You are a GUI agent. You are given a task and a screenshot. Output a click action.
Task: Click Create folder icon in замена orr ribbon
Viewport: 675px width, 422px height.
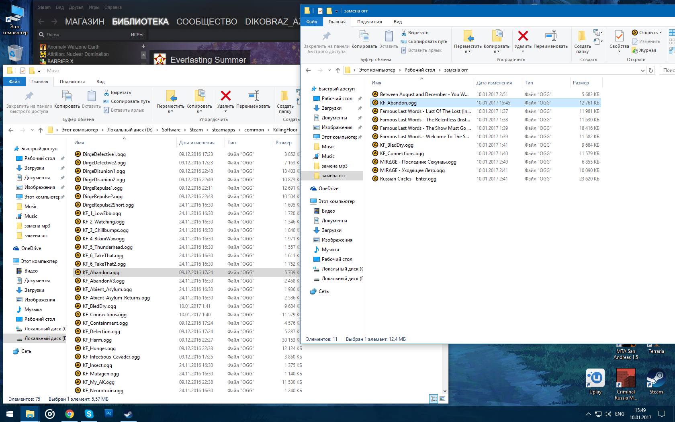pyautogui.click(x=582, y=36)
